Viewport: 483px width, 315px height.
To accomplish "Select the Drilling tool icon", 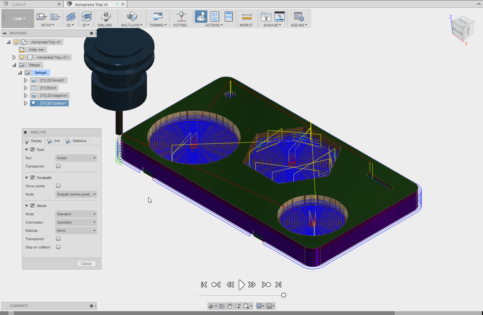I will pyautogui.click(x=105, y=17).
